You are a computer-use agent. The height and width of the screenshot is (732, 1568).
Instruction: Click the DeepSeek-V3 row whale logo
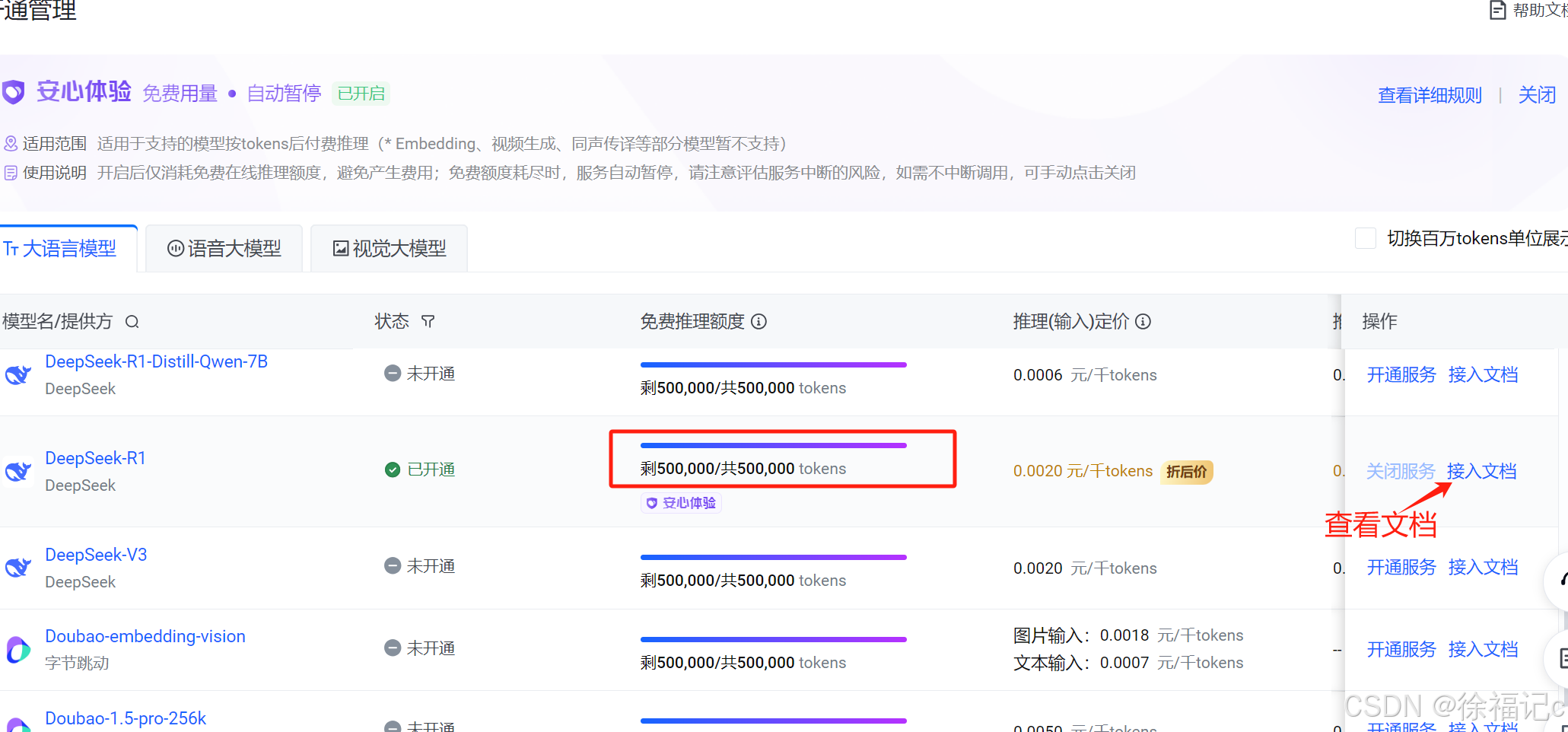17,568
